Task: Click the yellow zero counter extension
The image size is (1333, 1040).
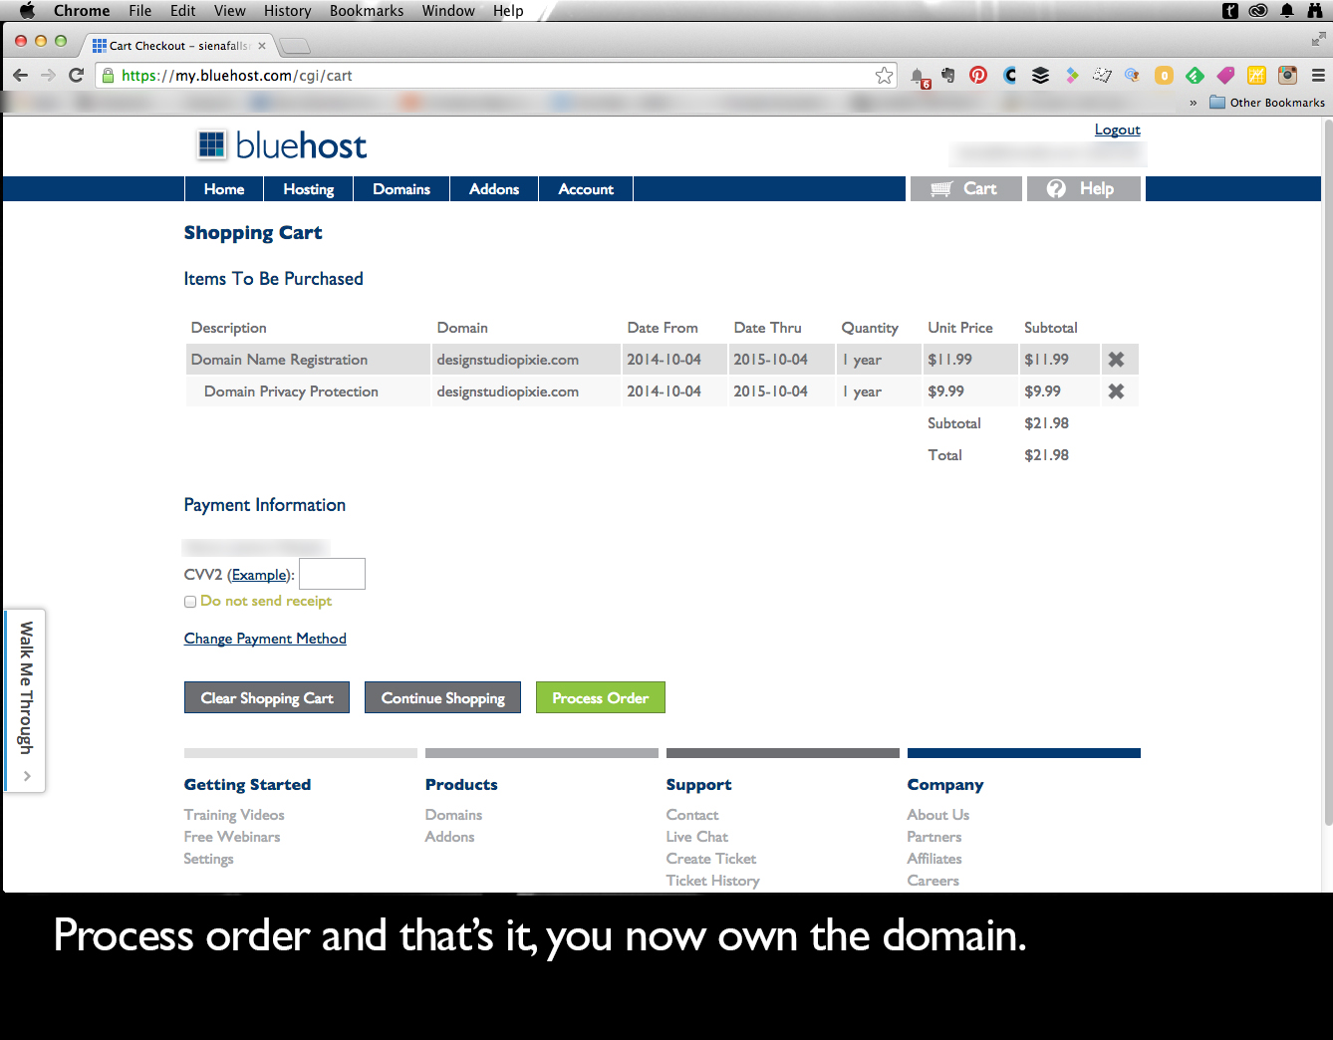Action: (1164, 76)
